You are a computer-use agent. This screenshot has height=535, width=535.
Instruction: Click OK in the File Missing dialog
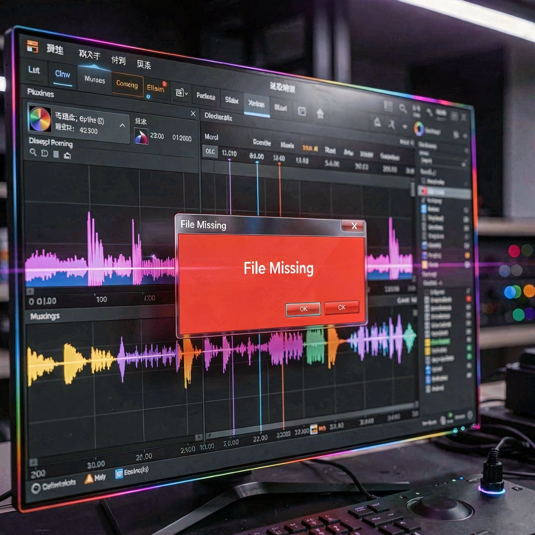click(303, 309)
